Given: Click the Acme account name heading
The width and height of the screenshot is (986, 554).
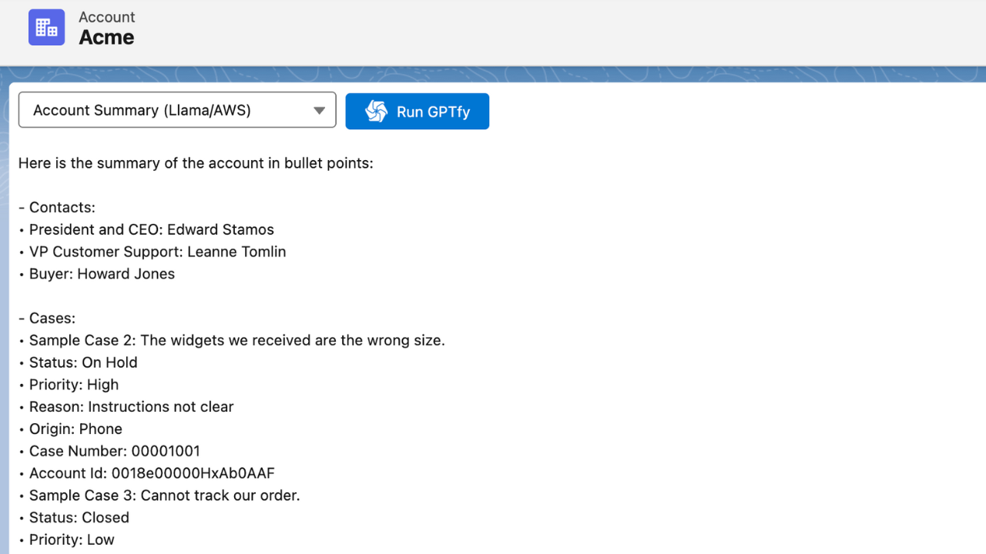Looking at the screenshot, I should click(x=106, y=38).
